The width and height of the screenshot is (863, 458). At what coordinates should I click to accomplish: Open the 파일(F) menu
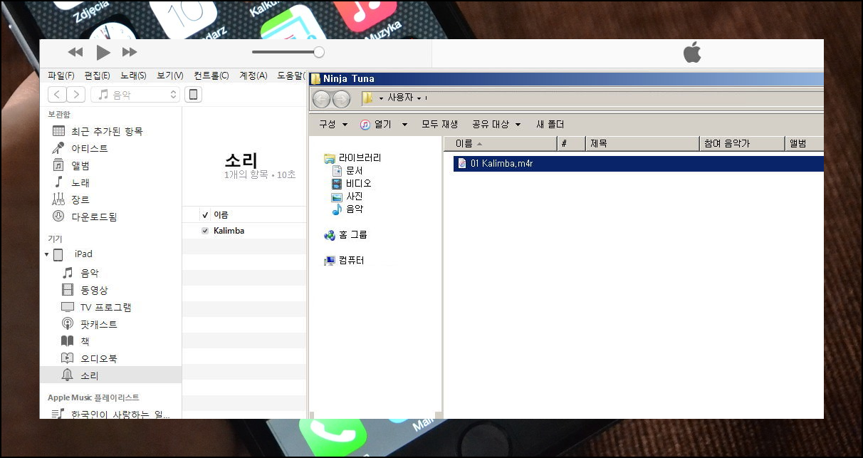tap(61, 76)
